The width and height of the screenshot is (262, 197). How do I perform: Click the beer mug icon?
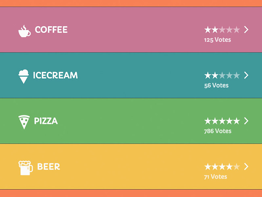point(25,168)
